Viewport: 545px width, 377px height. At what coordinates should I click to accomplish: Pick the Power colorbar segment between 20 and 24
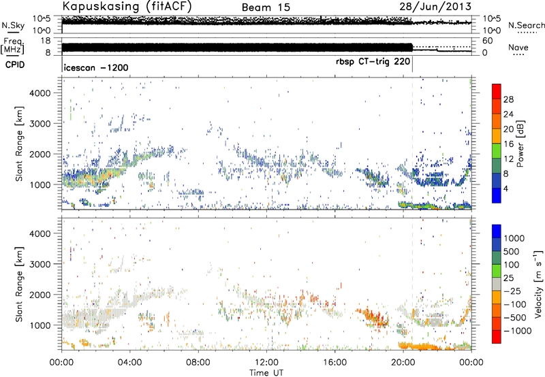point(497,121)
